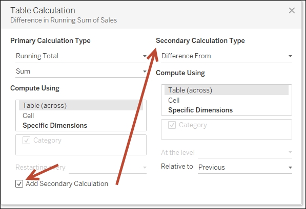The width and height of the screenshot is (306, 209).
Task: Click the Sum dropdown arrow icon
Action: tap(145, 72)
